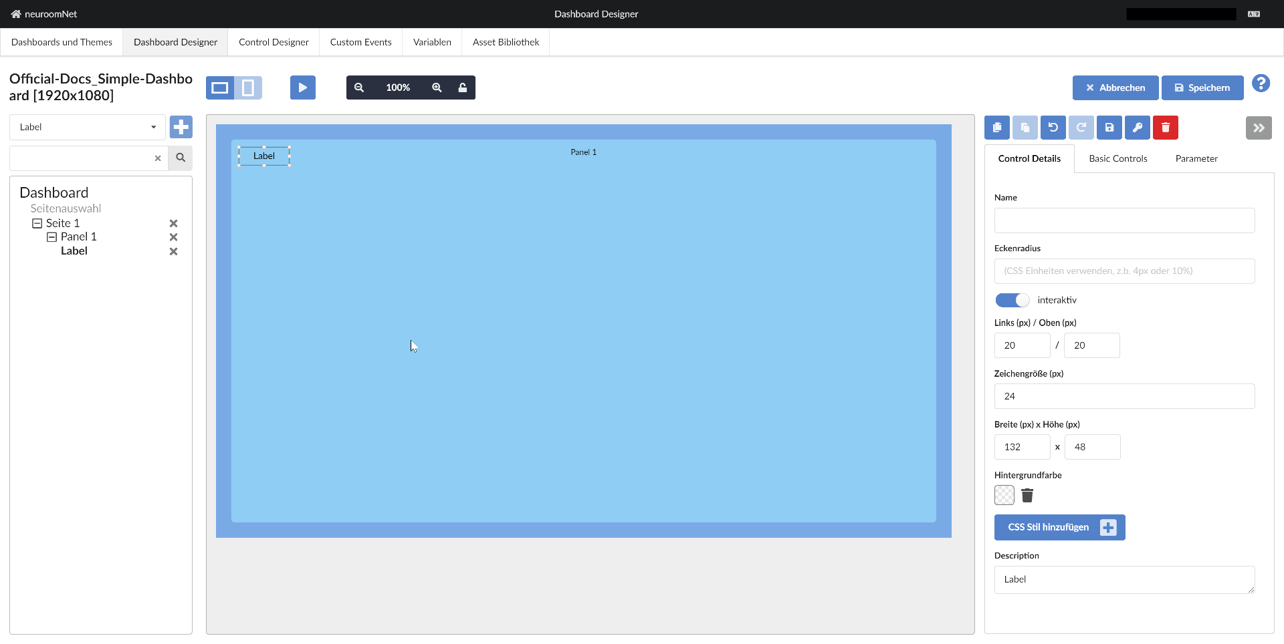1284x644 pixels.
Task: Zoom out using the magnifier minus icon
Action: click(360, 87)
